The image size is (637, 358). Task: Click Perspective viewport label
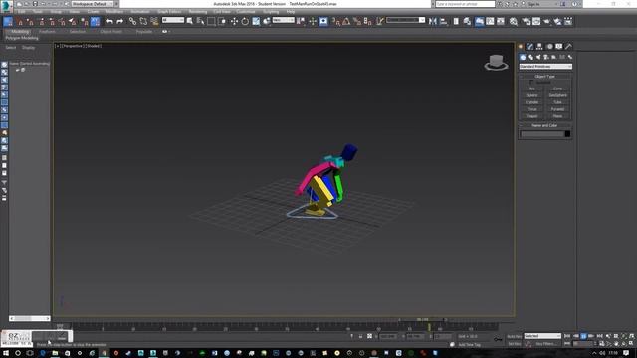point(73,46)
